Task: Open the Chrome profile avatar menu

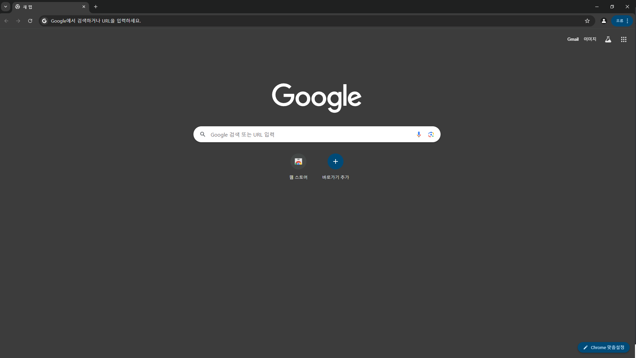Action: (x=604, y=21)
